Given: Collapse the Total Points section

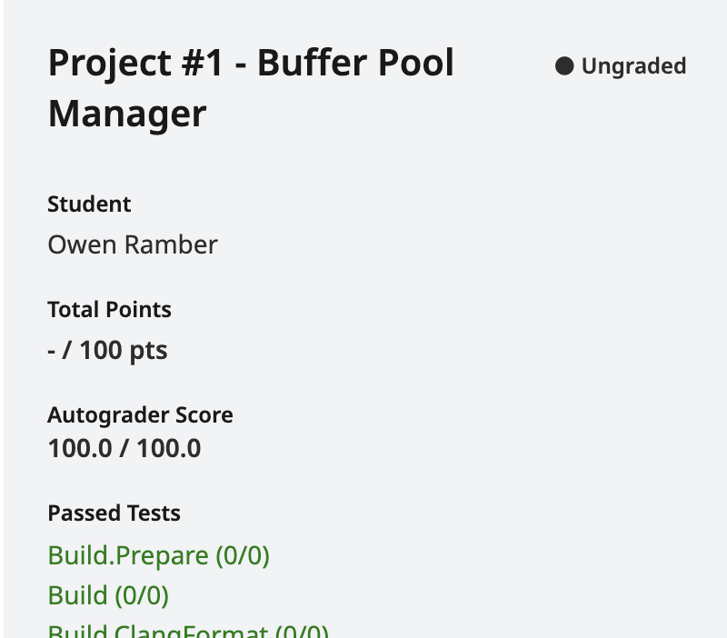Looking at the screenshot, I should tap(109, 309).
